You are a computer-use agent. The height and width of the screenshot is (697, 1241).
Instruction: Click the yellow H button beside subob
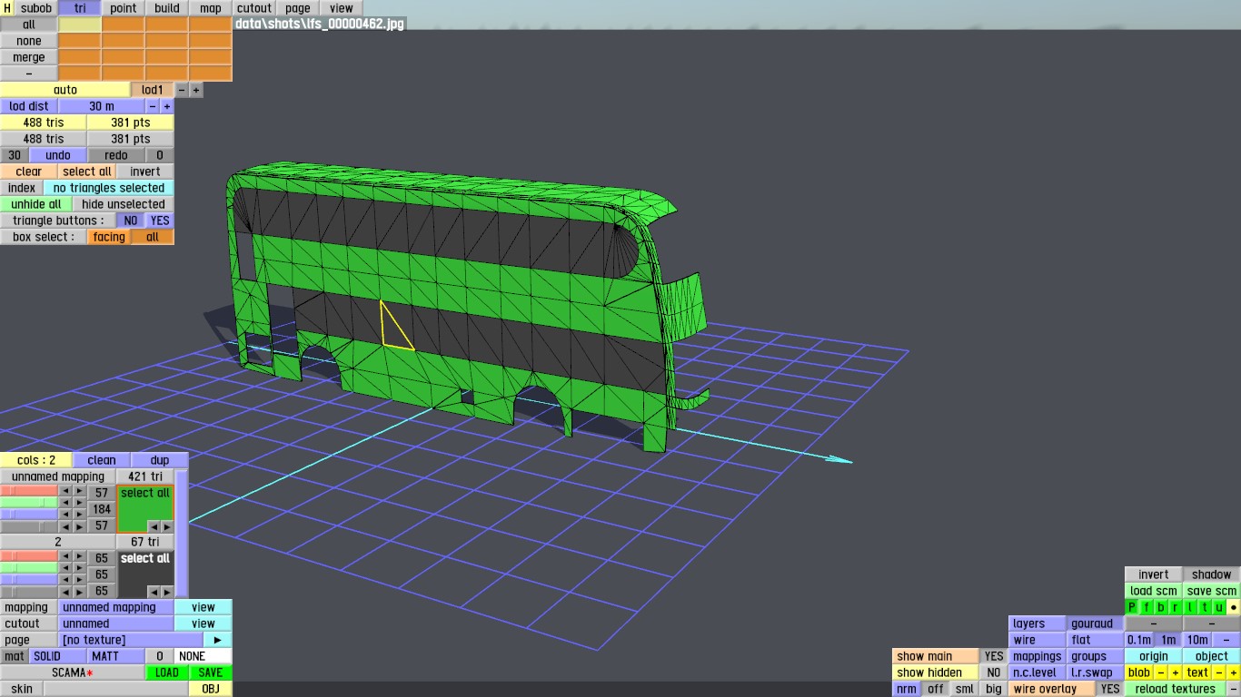[7, 8]
